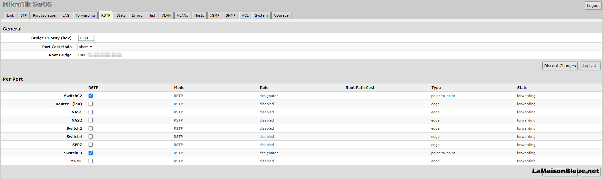Enable RSTP checkbox for NAS1
The height and width of the screenshot is (179, 603).
[x=90, y=112]
